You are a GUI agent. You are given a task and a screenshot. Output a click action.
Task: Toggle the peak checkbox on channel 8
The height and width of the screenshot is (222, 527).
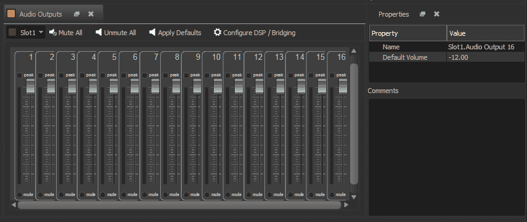pyautogui.click(x=166, y=75)
